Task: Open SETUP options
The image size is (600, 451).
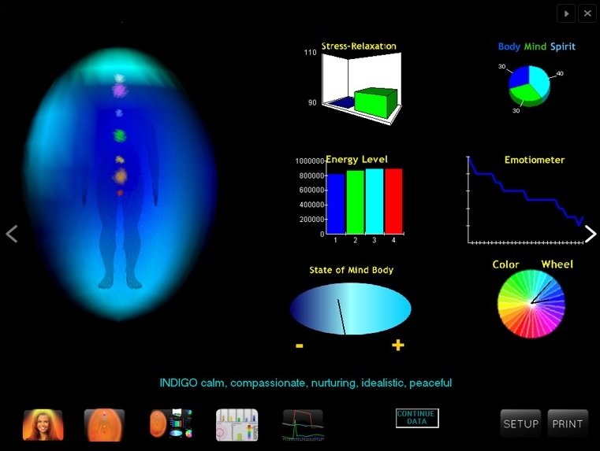Action: [520, 423]
